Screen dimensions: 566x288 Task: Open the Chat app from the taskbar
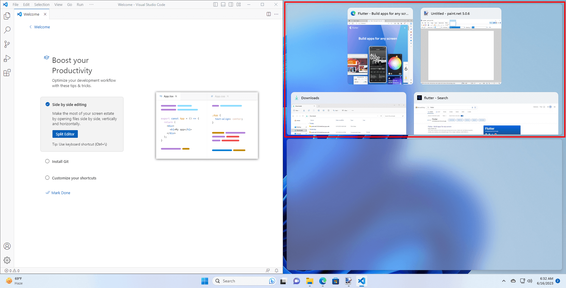click(x=297, y=281)
